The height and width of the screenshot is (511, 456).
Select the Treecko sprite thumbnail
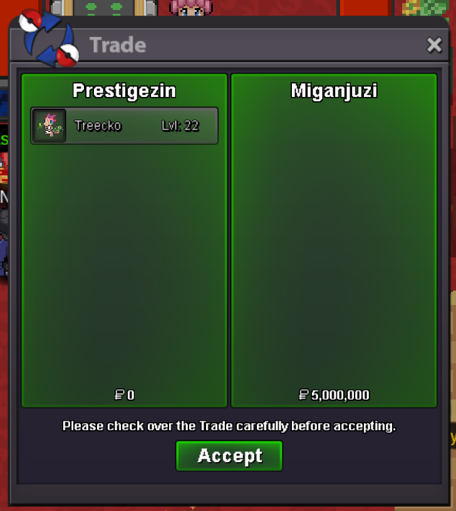click(x=49, y=125)
